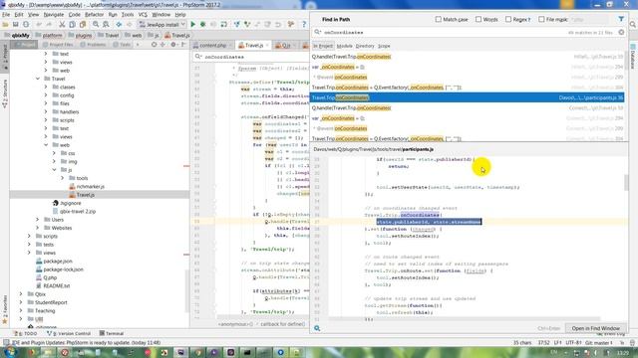Clear the Find in Path search field
This screenshot has height=358, width=638.
coord(621,32)
